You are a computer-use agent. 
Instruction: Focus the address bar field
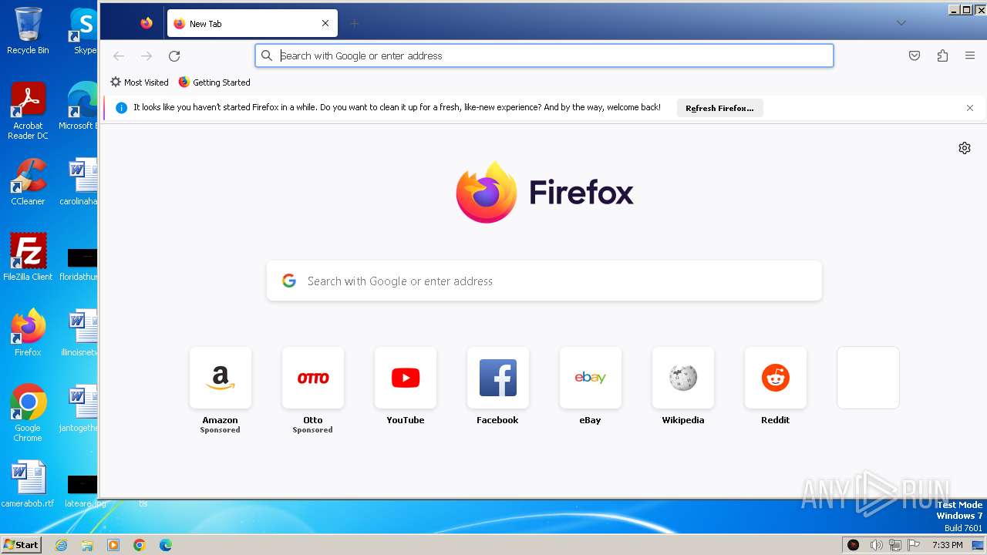click(x=544, y=55)
